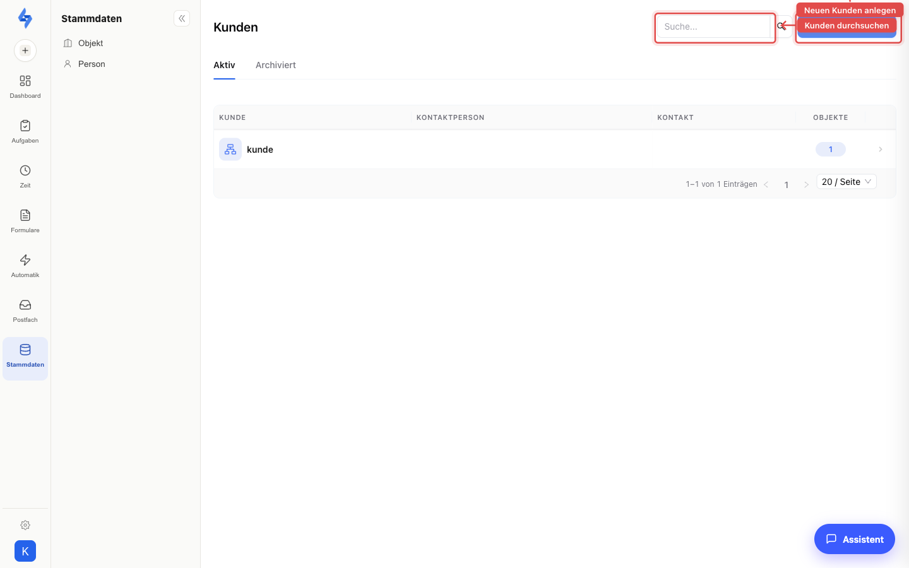909x568 pixels.
Task: Click into the Suche search field
Action: pyautogui.click(x=714, y=27)
